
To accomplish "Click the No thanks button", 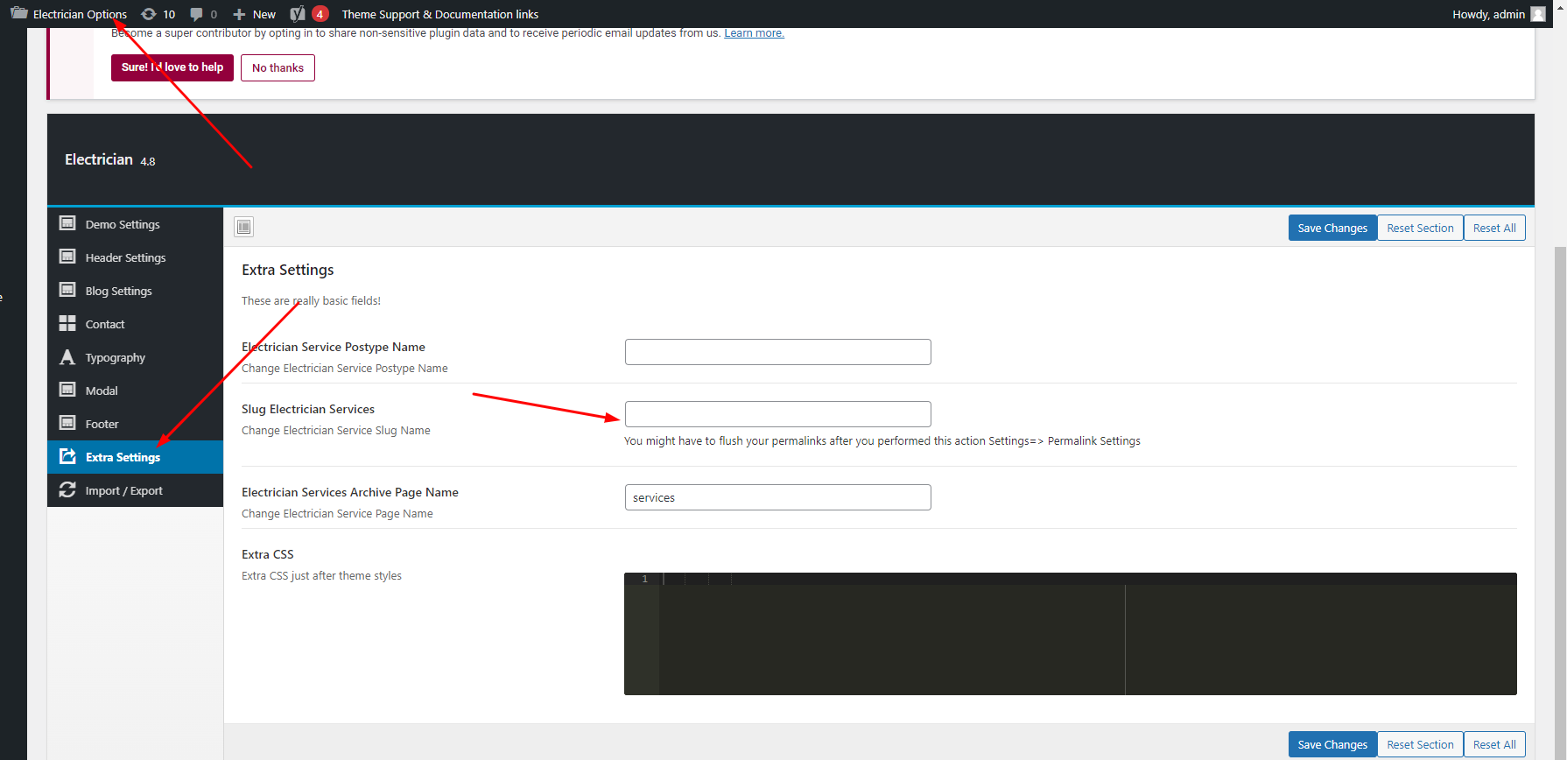I will coord(278,67).
